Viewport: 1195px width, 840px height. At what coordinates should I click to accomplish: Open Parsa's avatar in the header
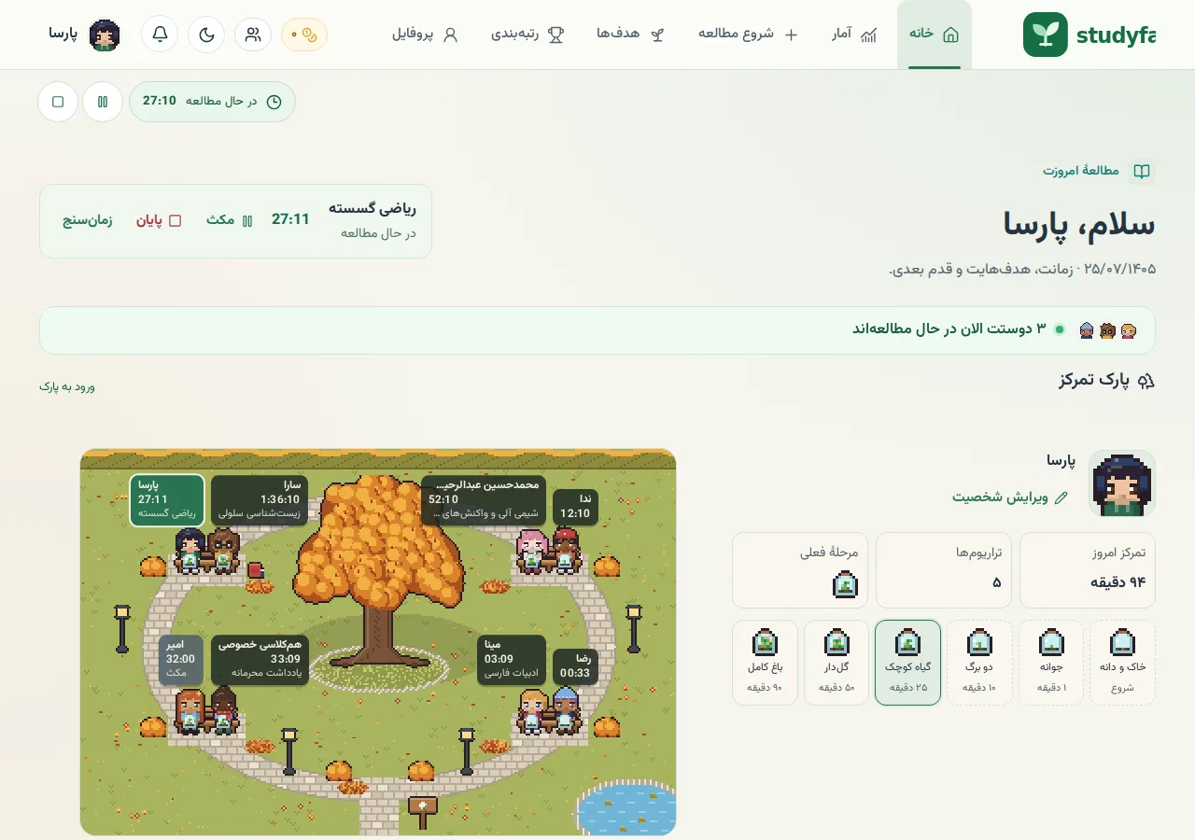105,35
